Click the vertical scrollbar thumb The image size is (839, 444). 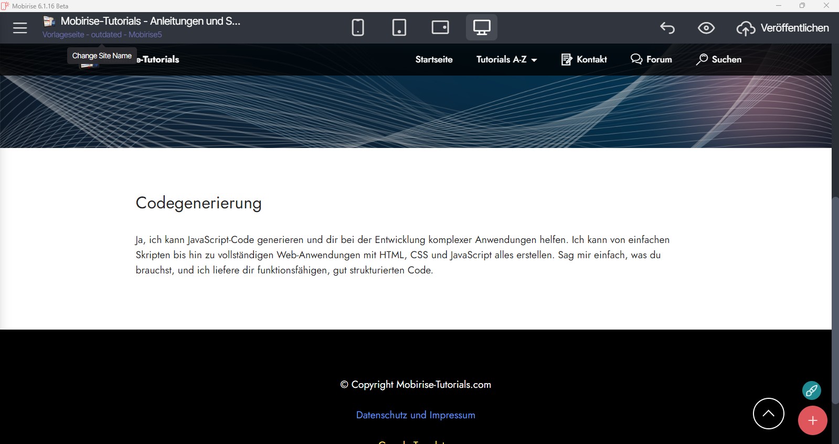pos(835,299)
